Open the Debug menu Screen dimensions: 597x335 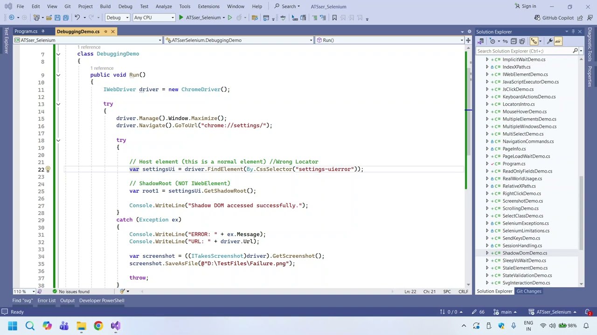[125, 7]
